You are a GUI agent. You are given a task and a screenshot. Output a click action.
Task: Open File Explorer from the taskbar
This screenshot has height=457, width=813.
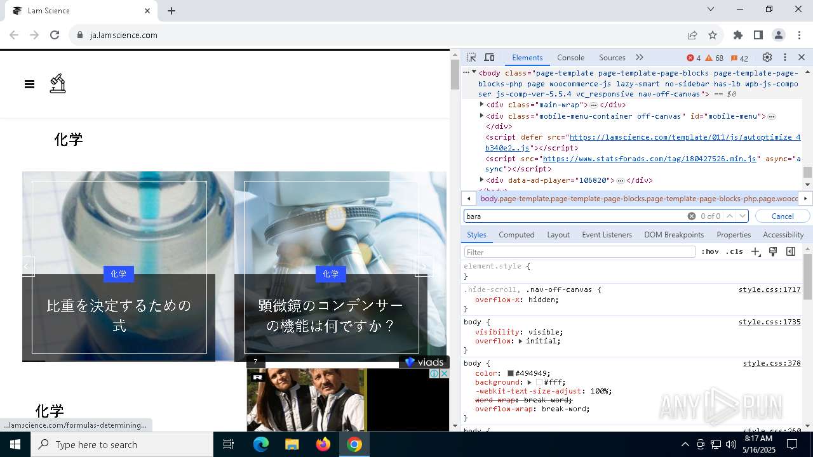point(292,444)
